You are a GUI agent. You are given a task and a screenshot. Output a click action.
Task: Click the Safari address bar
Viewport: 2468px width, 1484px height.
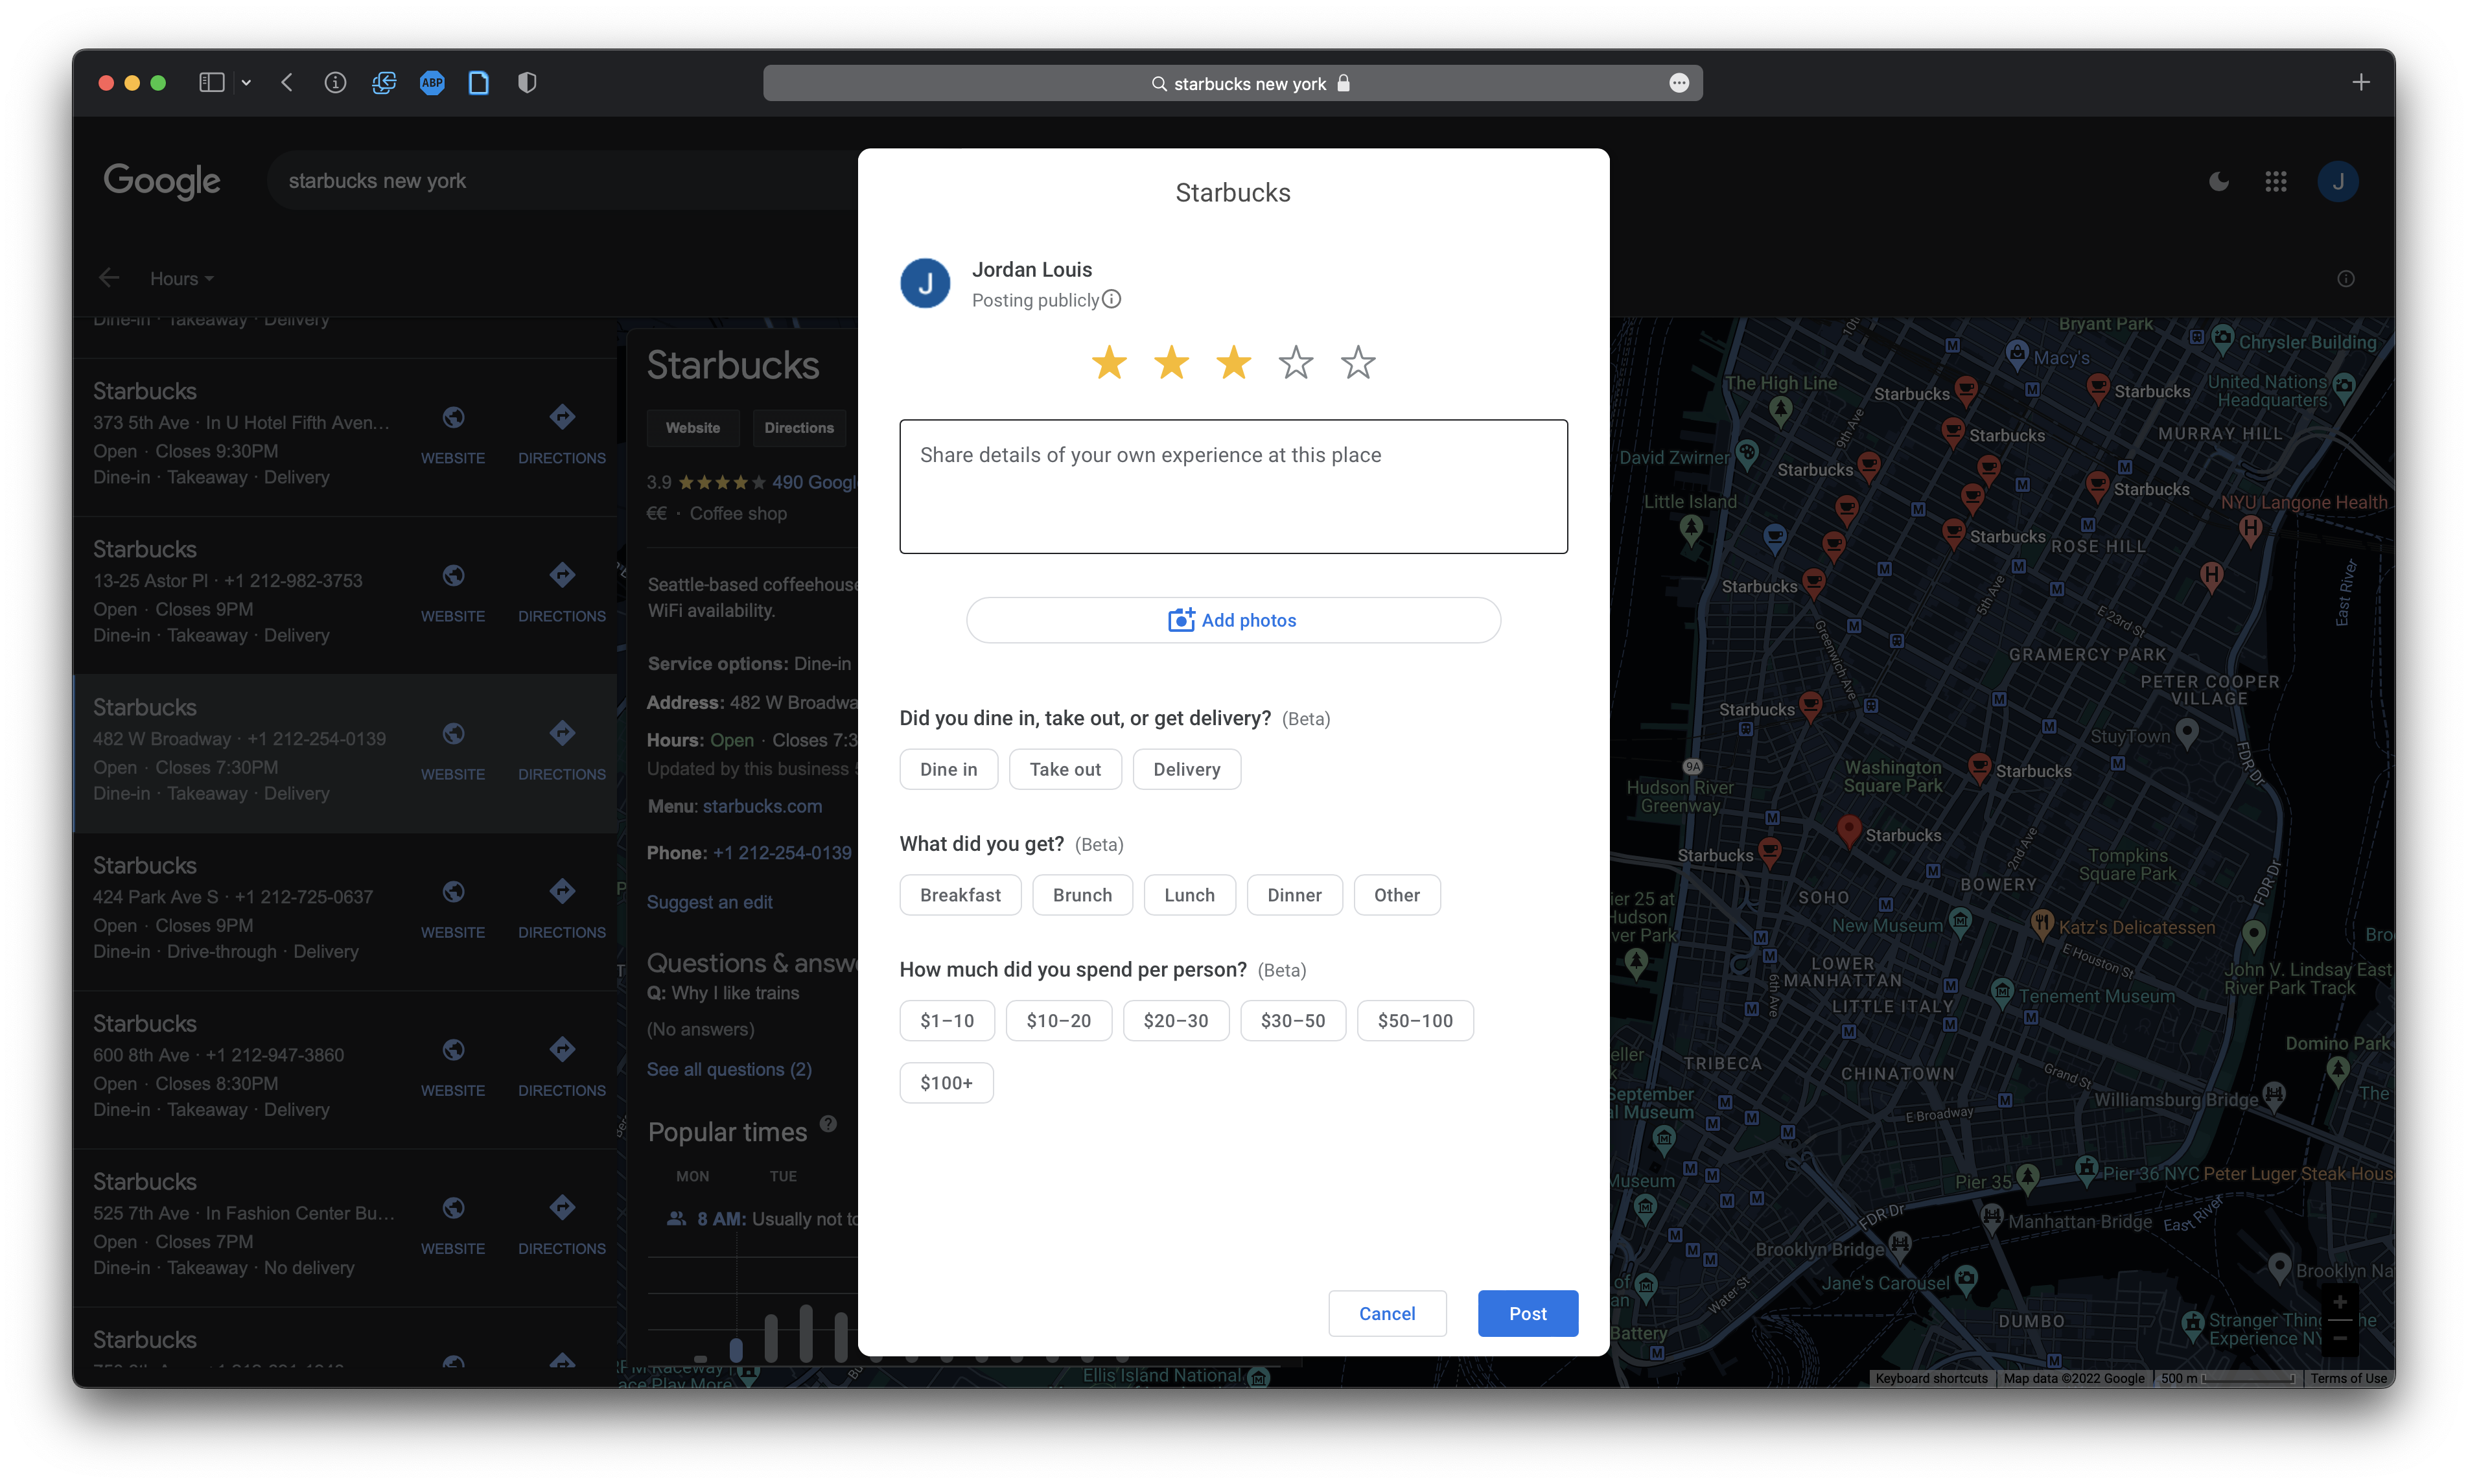pyautogui.click(x=1232, y=83)
